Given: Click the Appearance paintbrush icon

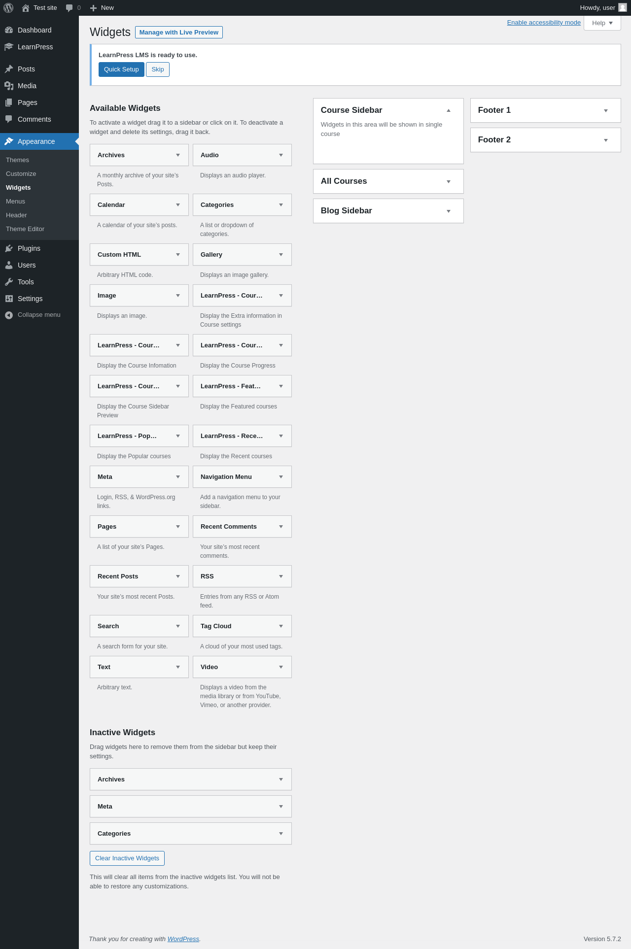Looking at the screenshot, I should (x=9, y=141).
